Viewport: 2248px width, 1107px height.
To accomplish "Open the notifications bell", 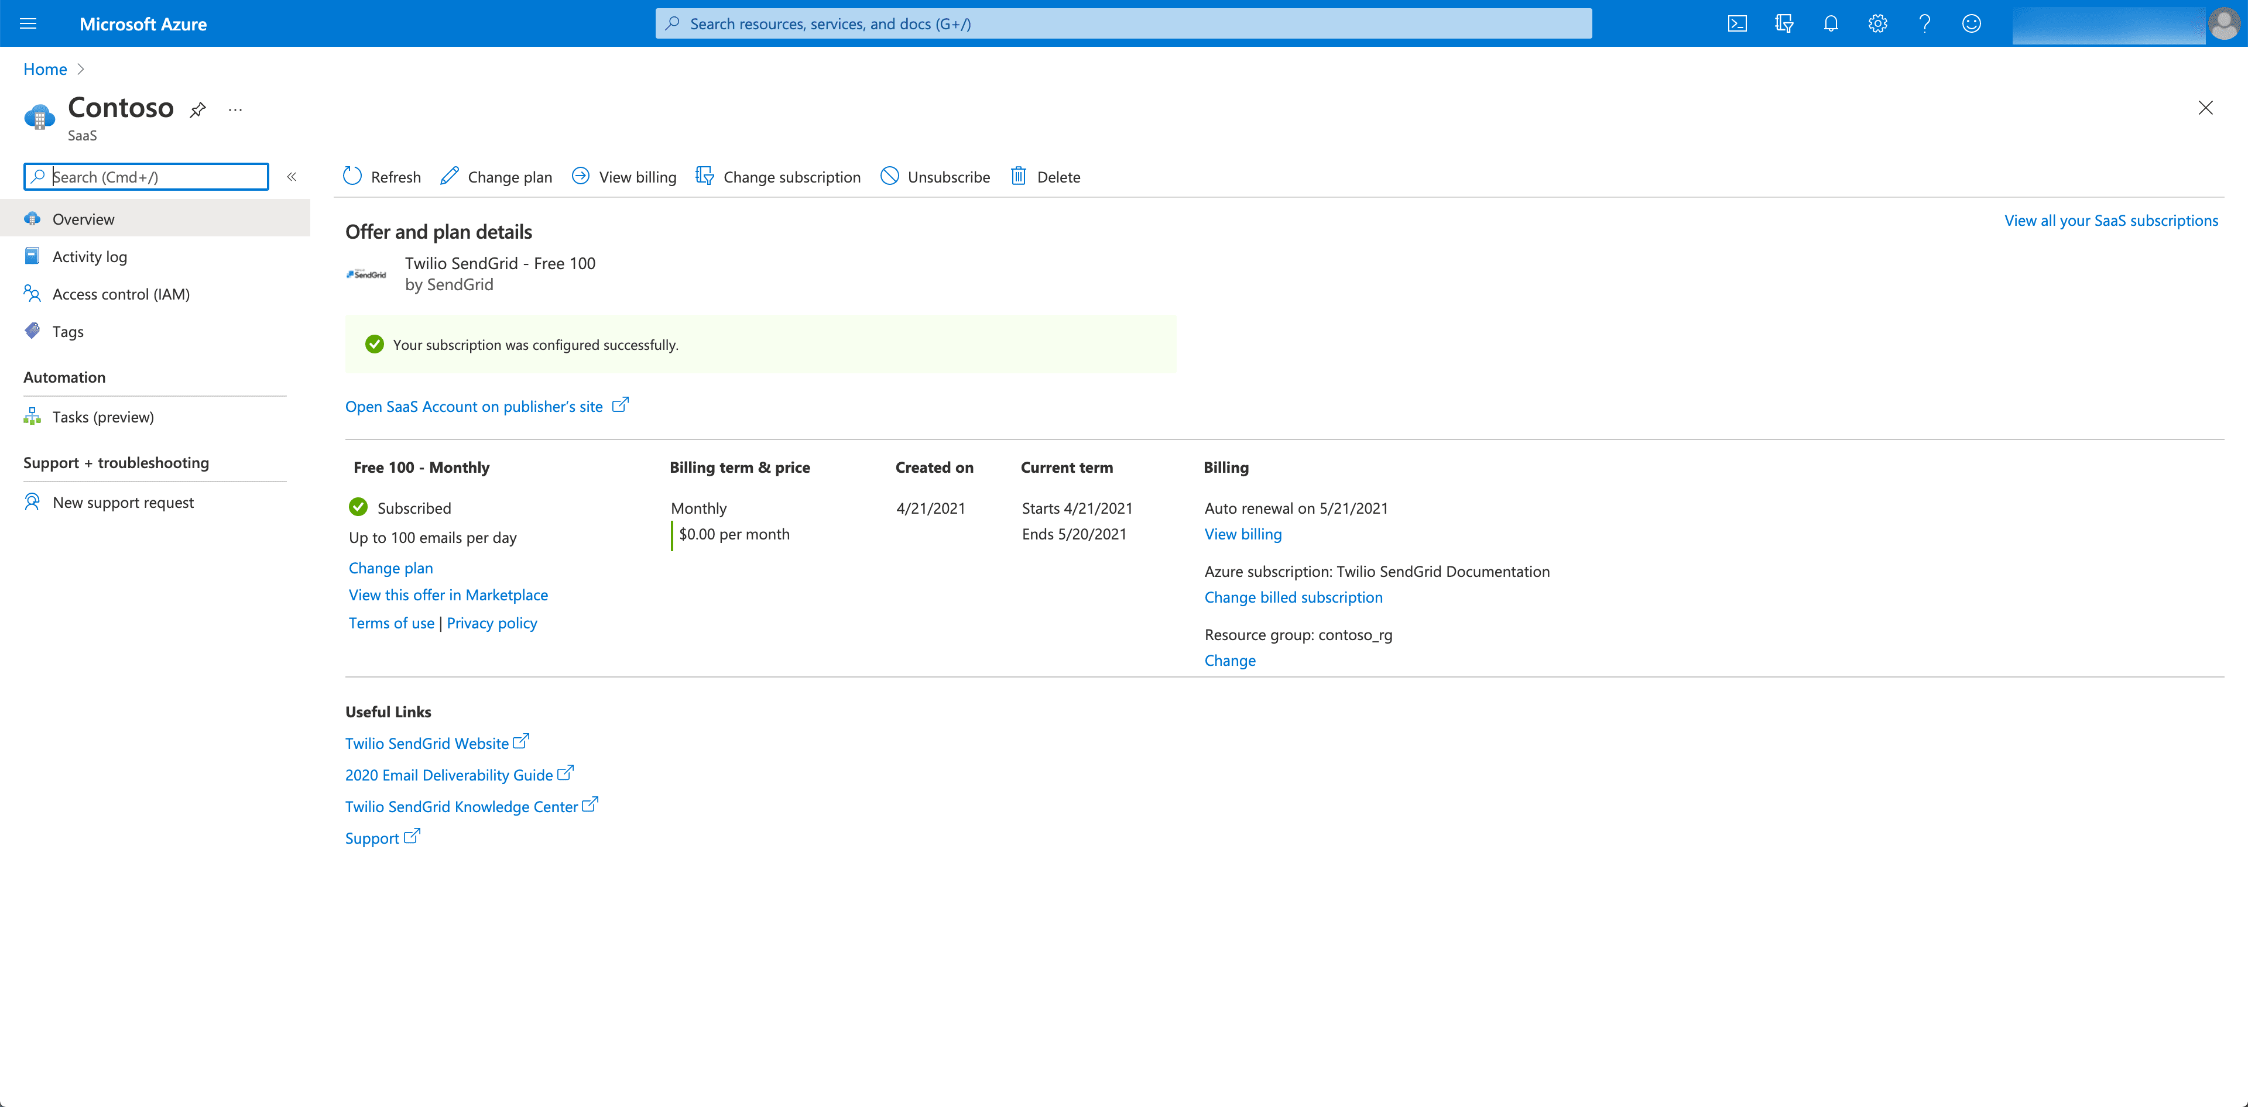I will coord(1830,23).
